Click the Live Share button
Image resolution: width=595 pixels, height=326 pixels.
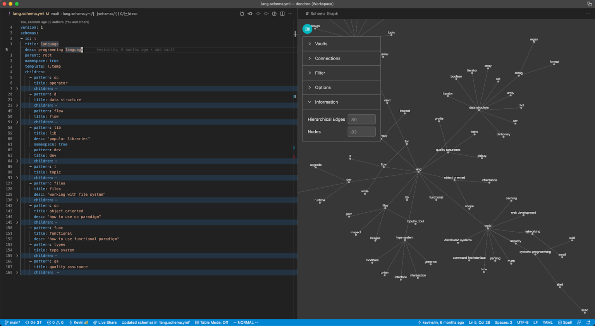[x=105, y=323]
